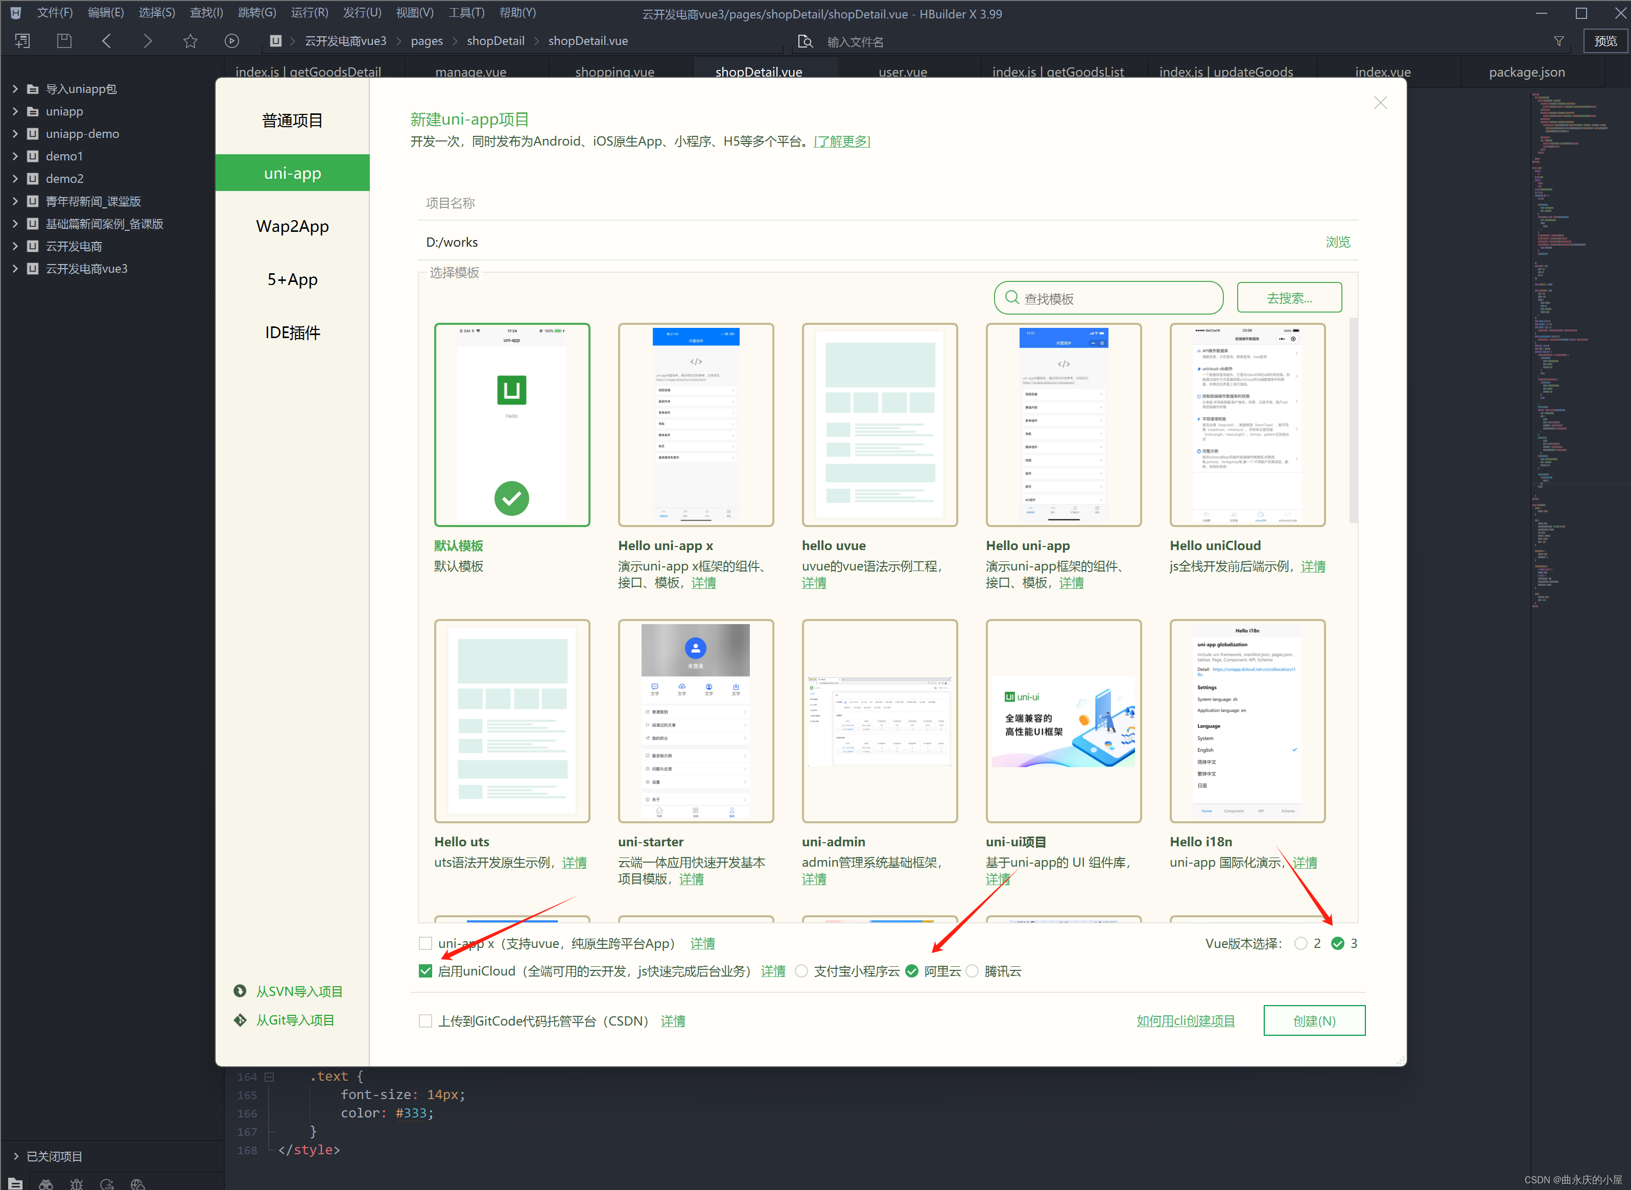This screenshot has width=1631, height=1190.
Task: Select the 5+App project type
Action: pos(293,279)
